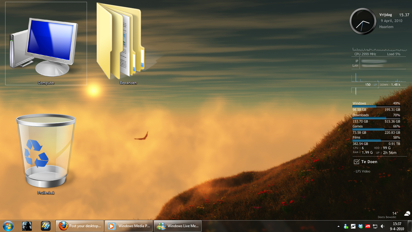Switch to Windows Live Messenger taskbar button
This screenshot has height=232, width=412.
click(x=178, y=226)
